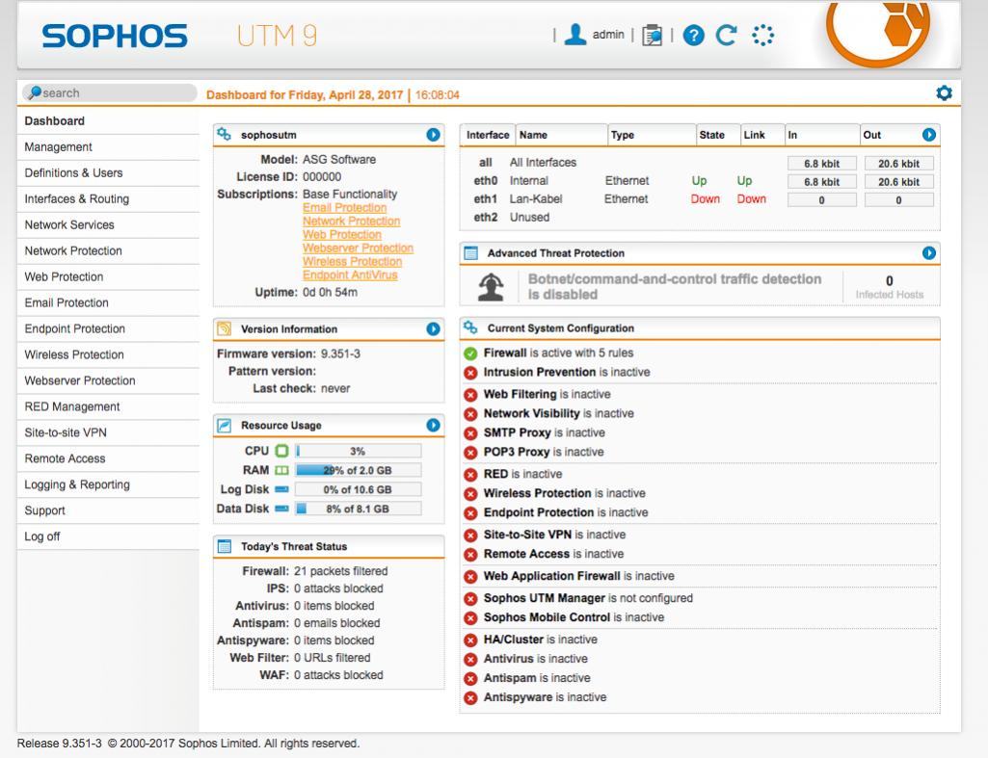Open dashboard settings gear icon
This screenshot has height=758, width=988.
point(944,93)
